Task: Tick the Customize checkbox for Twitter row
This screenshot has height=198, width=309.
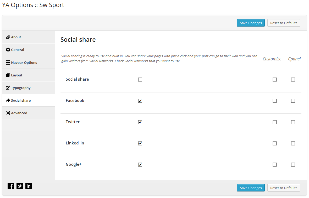Action: coord(275,122)
